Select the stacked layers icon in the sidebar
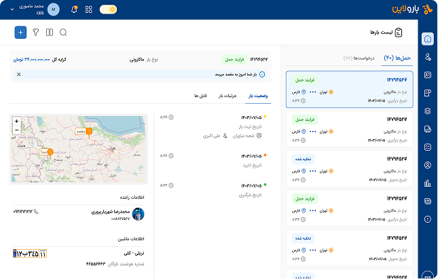 coord(428,111)
